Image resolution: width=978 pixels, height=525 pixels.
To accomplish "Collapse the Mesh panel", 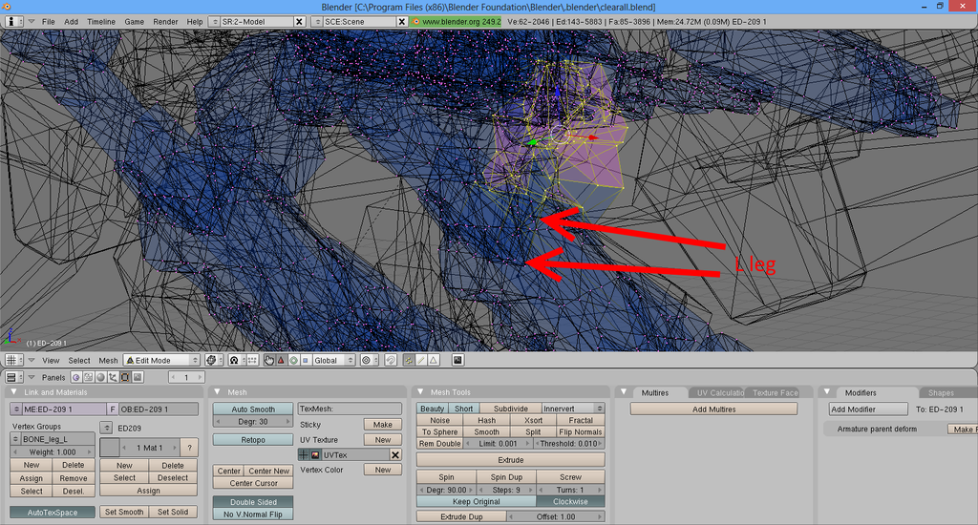I will coord(218,392).
